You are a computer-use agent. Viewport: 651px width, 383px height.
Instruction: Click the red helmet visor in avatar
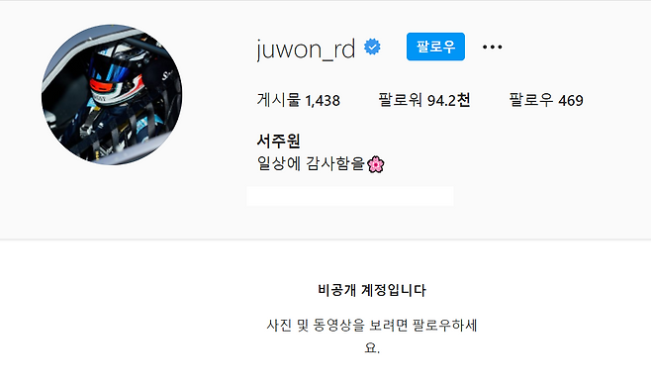pos(101,86)
